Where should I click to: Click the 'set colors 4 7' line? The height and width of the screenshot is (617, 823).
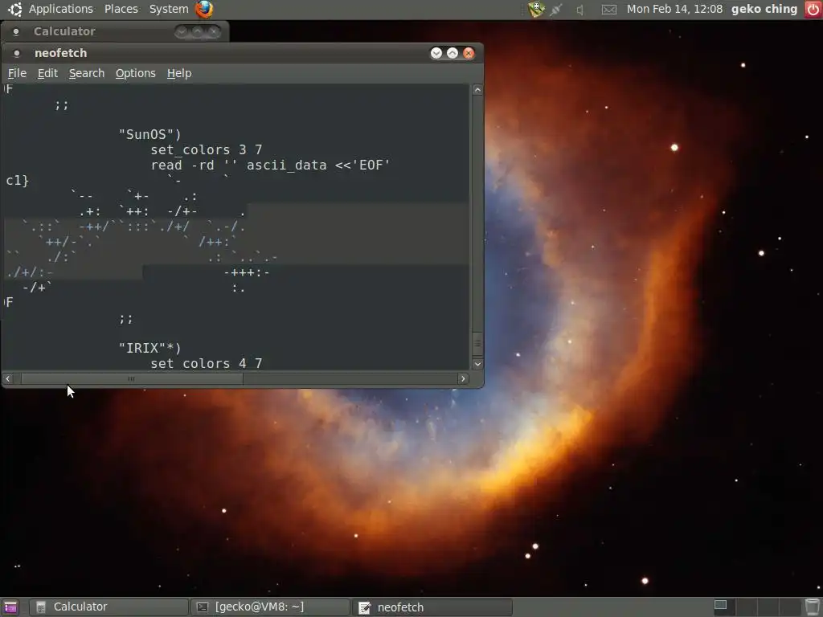(207, 364)
